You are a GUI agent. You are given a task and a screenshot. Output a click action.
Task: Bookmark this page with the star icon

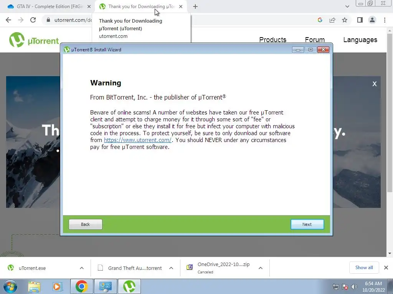[345, 20]
